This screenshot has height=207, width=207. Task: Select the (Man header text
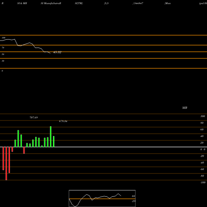(x=168, y=3)
